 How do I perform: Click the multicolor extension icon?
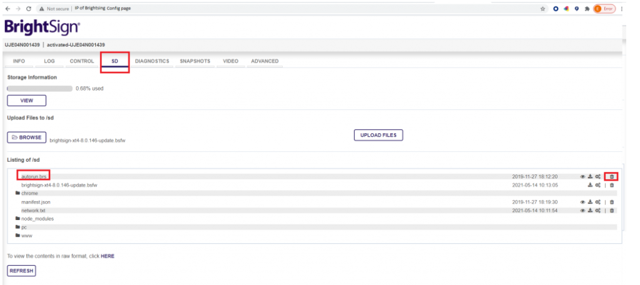point(566,8)
